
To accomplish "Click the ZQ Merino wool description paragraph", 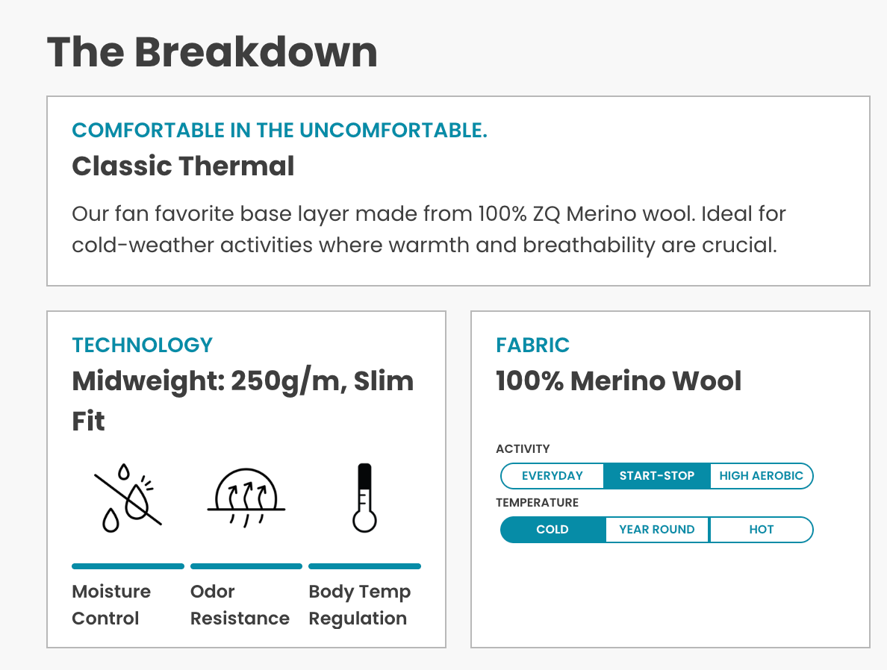I will click(x=429, y=229).
